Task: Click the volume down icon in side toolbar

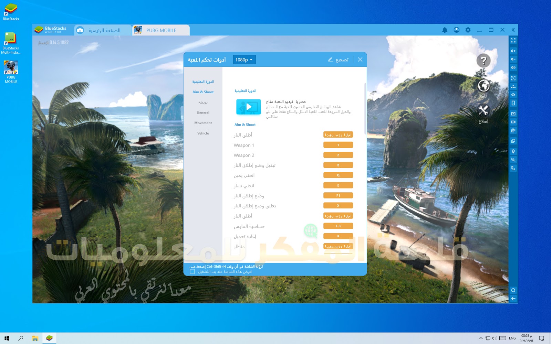Action: point(513,59)
